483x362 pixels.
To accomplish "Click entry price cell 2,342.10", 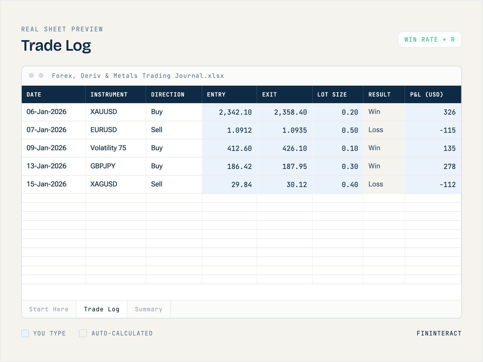I will 229,112.
